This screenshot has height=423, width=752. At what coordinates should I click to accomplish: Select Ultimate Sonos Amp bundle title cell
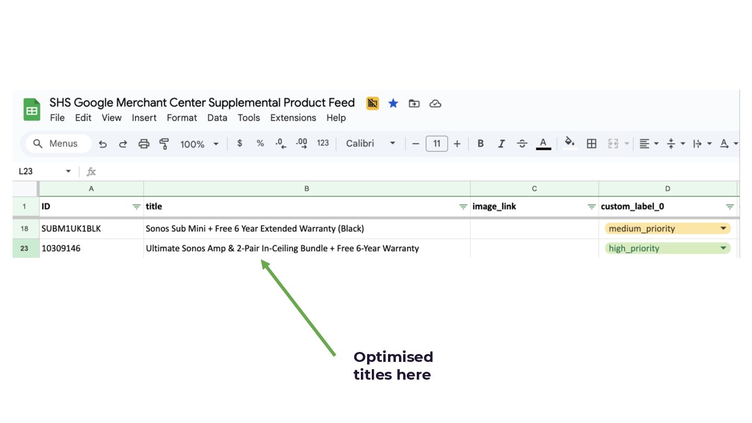point(307,249)
